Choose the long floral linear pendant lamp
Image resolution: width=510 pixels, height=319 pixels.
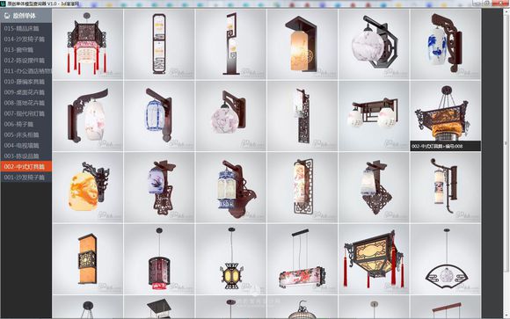click(302, 259)
